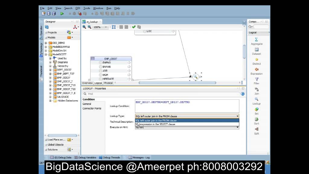
Task: Switch to the Physical tab
Action: click(x=108, y=83)
